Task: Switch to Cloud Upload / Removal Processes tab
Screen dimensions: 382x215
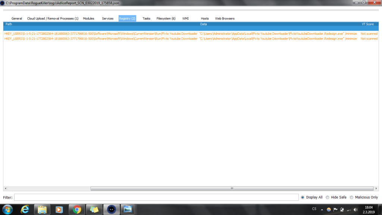Action: [53, 19]
